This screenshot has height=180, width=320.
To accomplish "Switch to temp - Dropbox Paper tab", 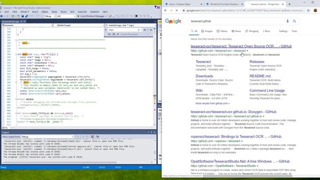I will point(183,4).
